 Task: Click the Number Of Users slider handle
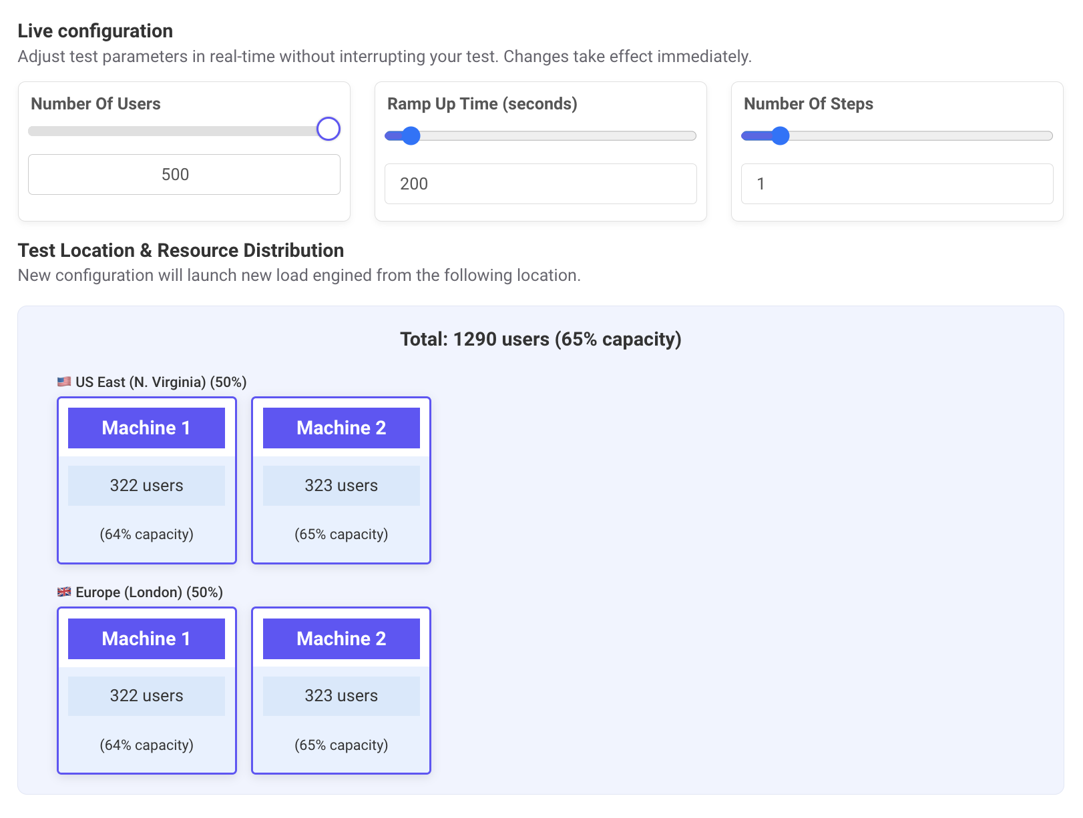[x=328, y=129]
